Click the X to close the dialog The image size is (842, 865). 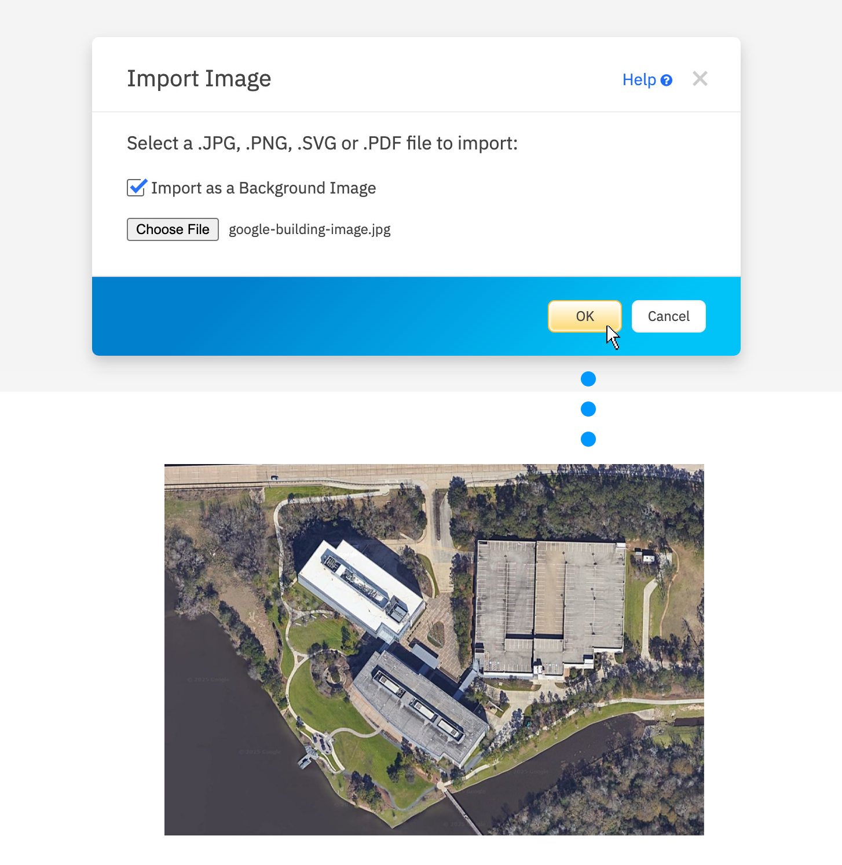pyautogui.click(x=700, y=79)
